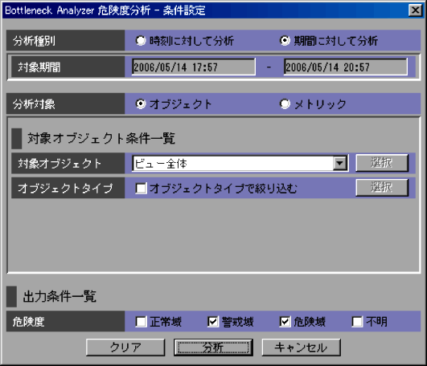Viewport: 427px width, 366px height.
Task: Choose メトリック as analysis target
Action: (x=285, y=104)
